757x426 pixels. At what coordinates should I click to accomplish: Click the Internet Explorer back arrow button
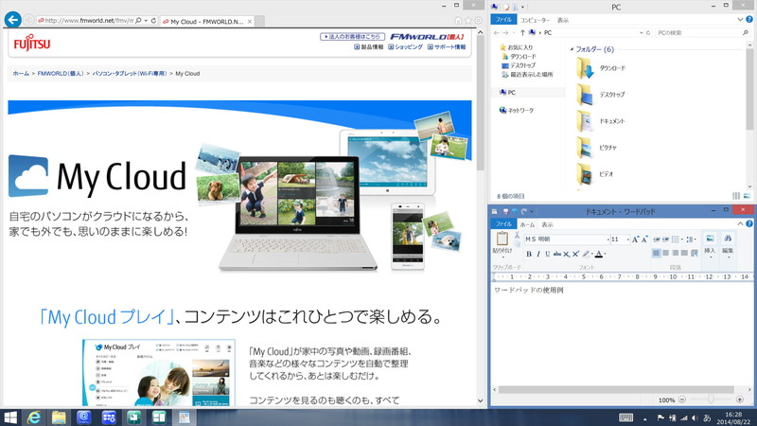tap(13, 20)
